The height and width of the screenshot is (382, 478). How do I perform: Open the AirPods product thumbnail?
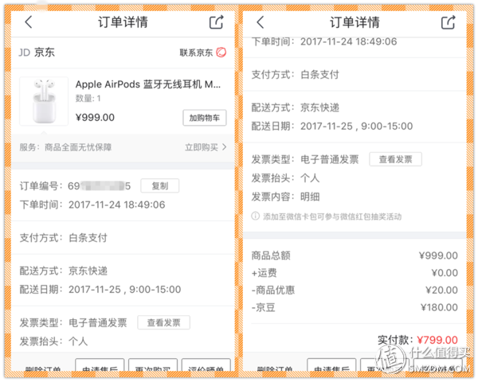(x=44, y=101)
